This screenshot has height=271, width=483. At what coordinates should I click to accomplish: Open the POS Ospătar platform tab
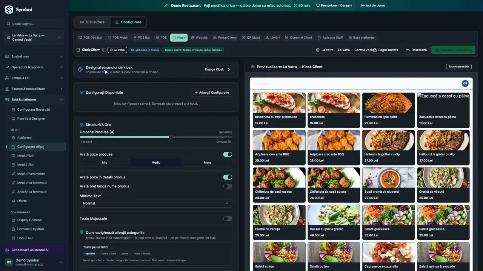coord(90,38)
